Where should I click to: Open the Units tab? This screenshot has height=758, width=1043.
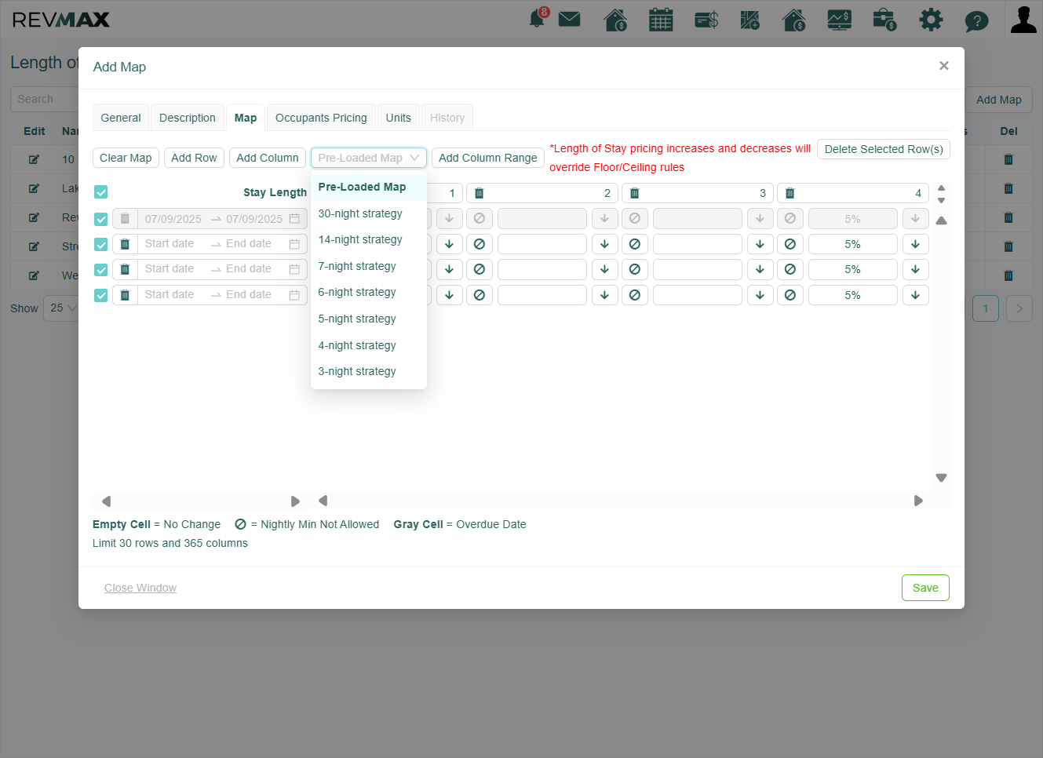pyautogui.click(x=399, y=118)
